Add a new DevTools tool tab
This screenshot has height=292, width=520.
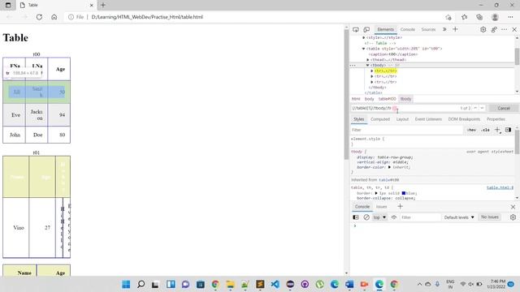click(455, 29)
